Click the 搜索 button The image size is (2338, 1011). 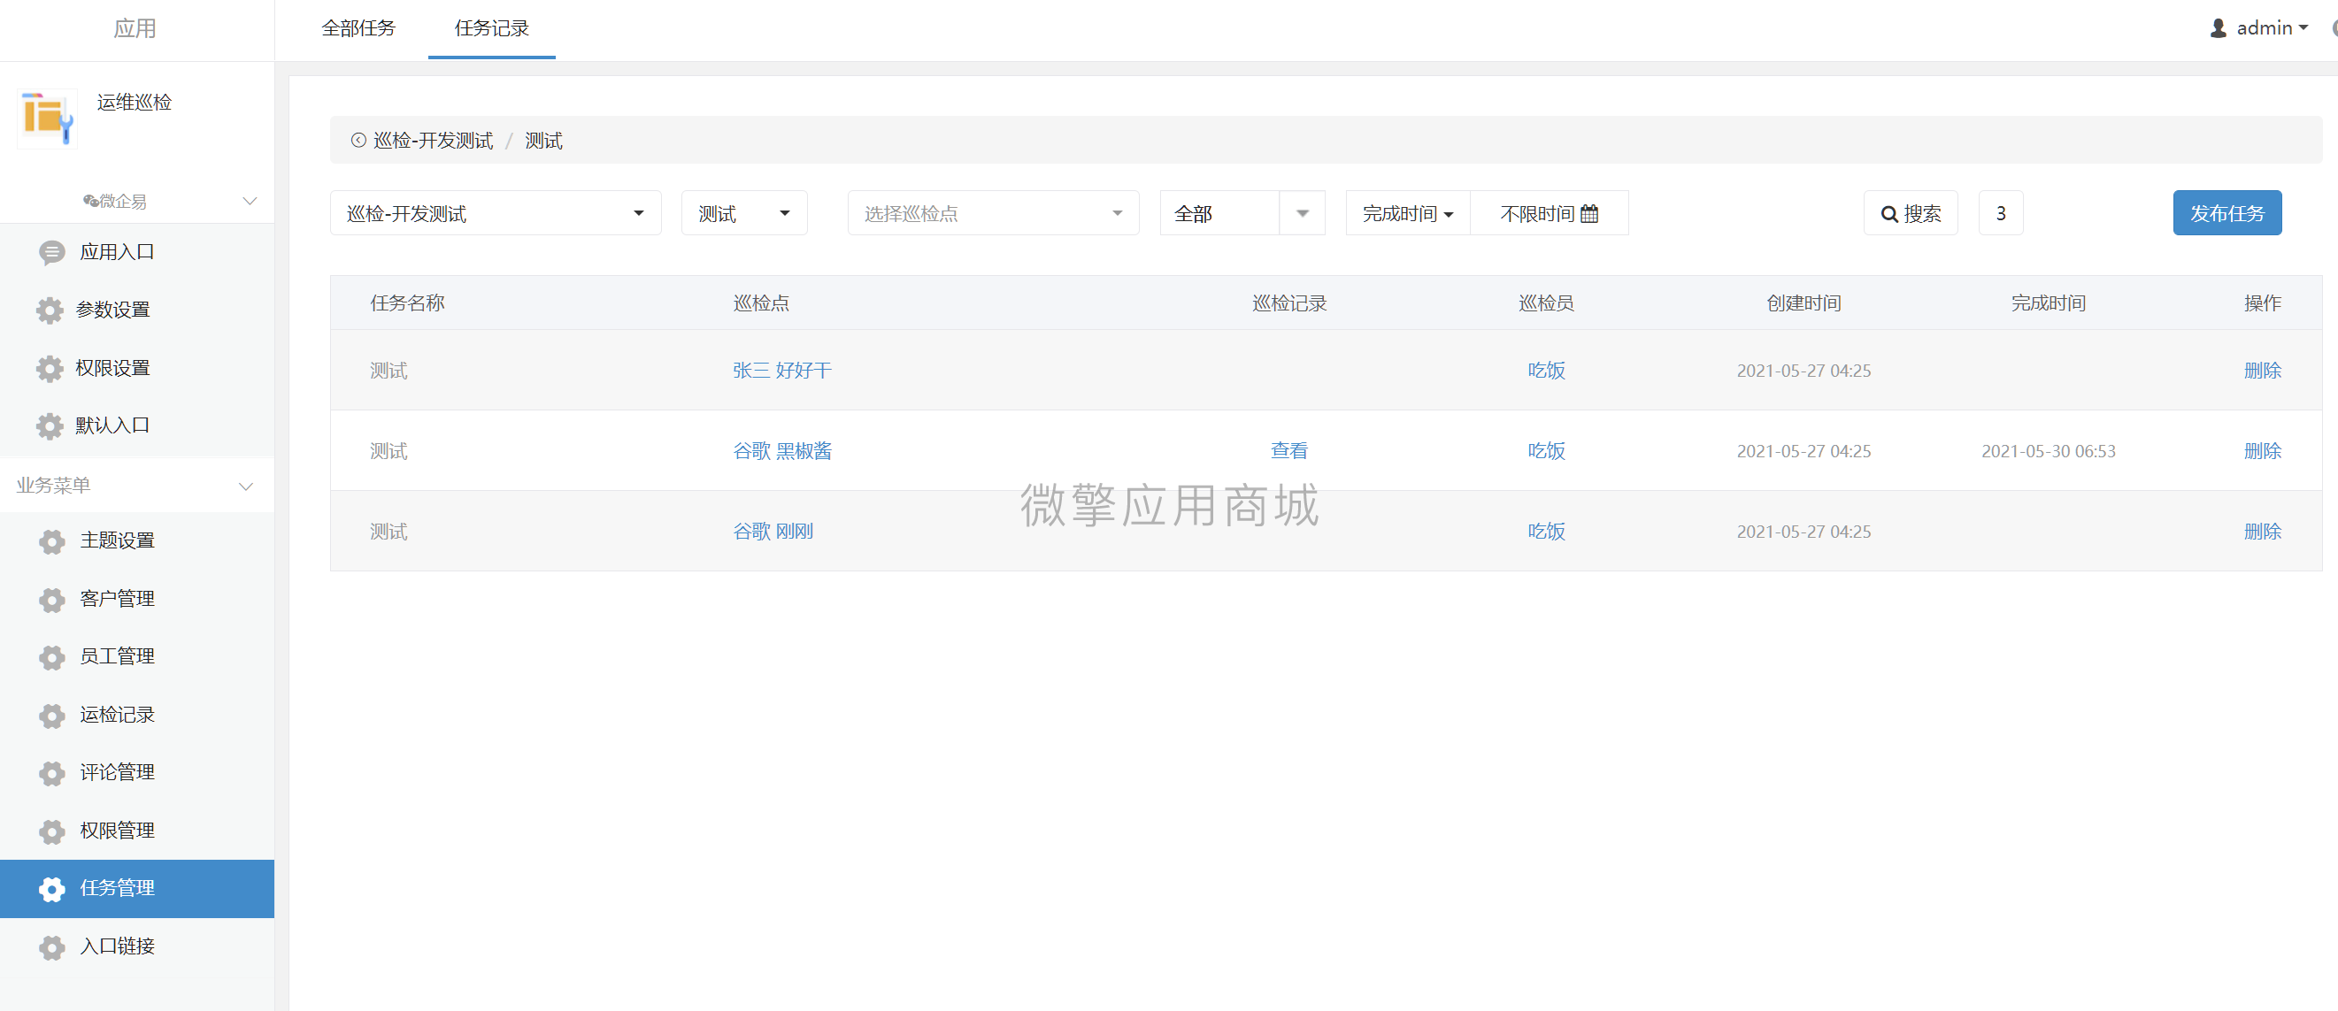click(1911, 213)
